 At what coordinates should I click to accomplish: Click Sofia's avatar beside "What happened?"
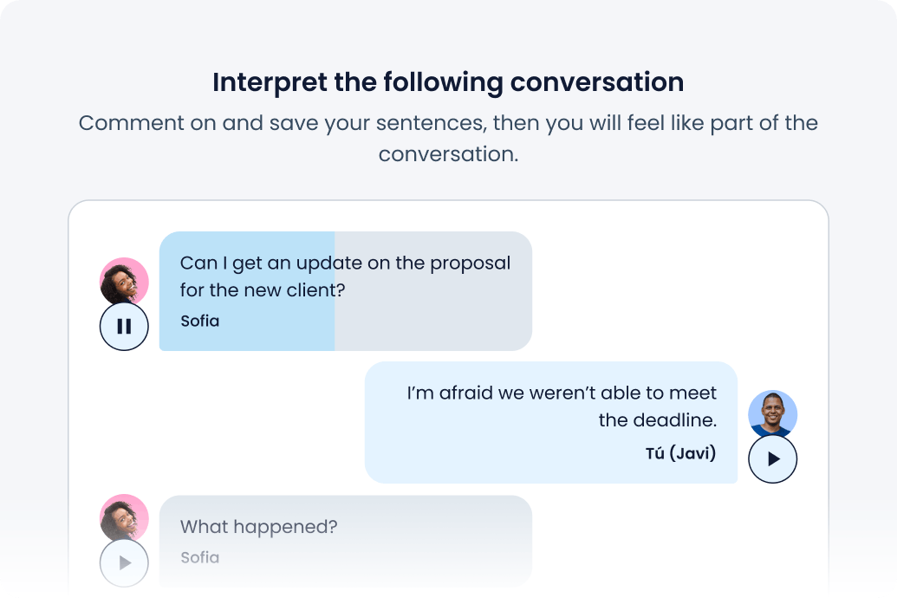tap(125, 517)
